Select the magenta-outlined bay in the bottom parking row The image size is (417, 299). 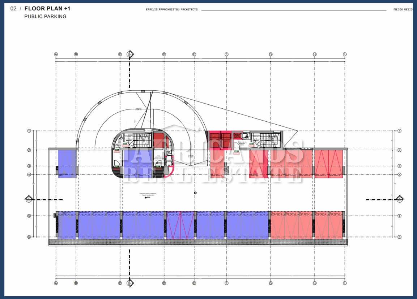(x=180, y=225)
